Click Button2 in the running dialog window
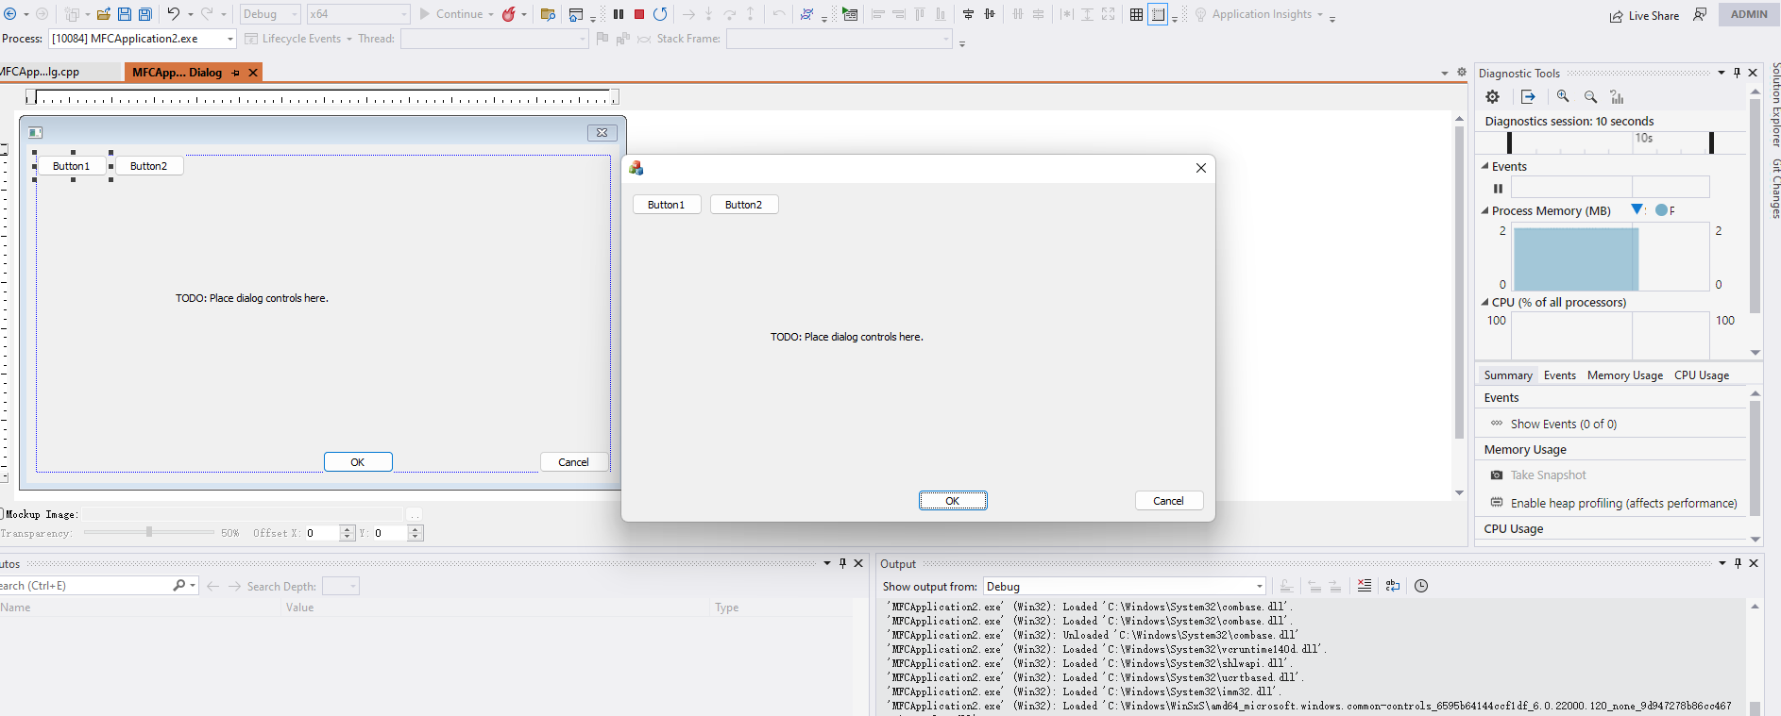Image resolution: width=1781 pixels, height=716 pixels. (x=744, y=205)
